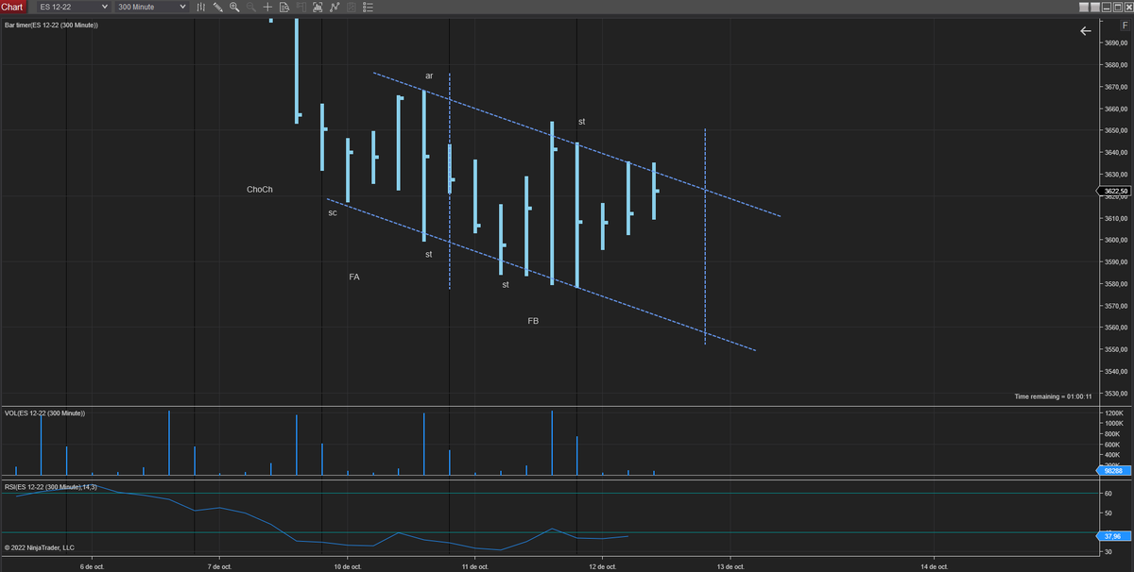This screenshot has height=572, width=1134.
Task: Click the 10 de oct. date label
Action: (x=348, y=566)
